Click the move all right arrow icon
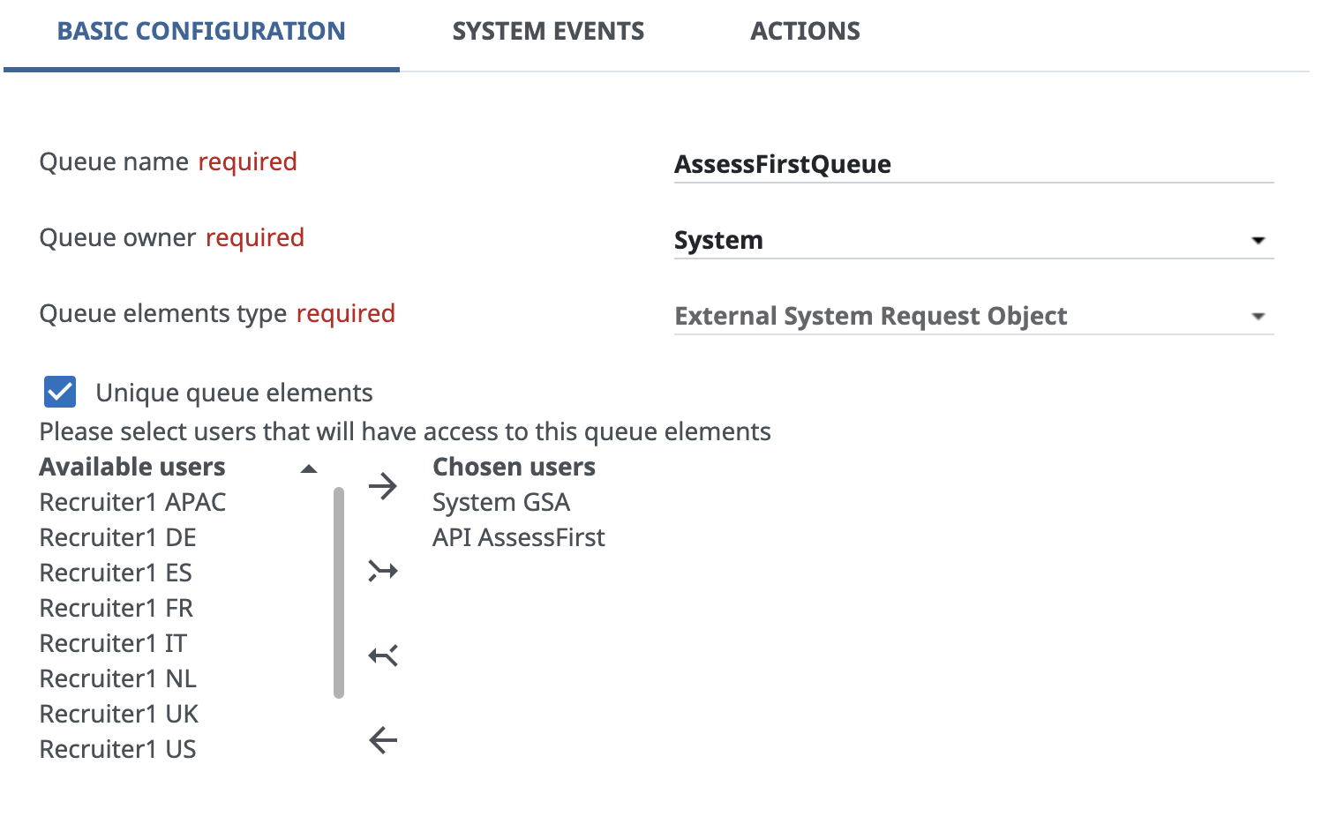The image size is (1322, 824). coord(383,571)
